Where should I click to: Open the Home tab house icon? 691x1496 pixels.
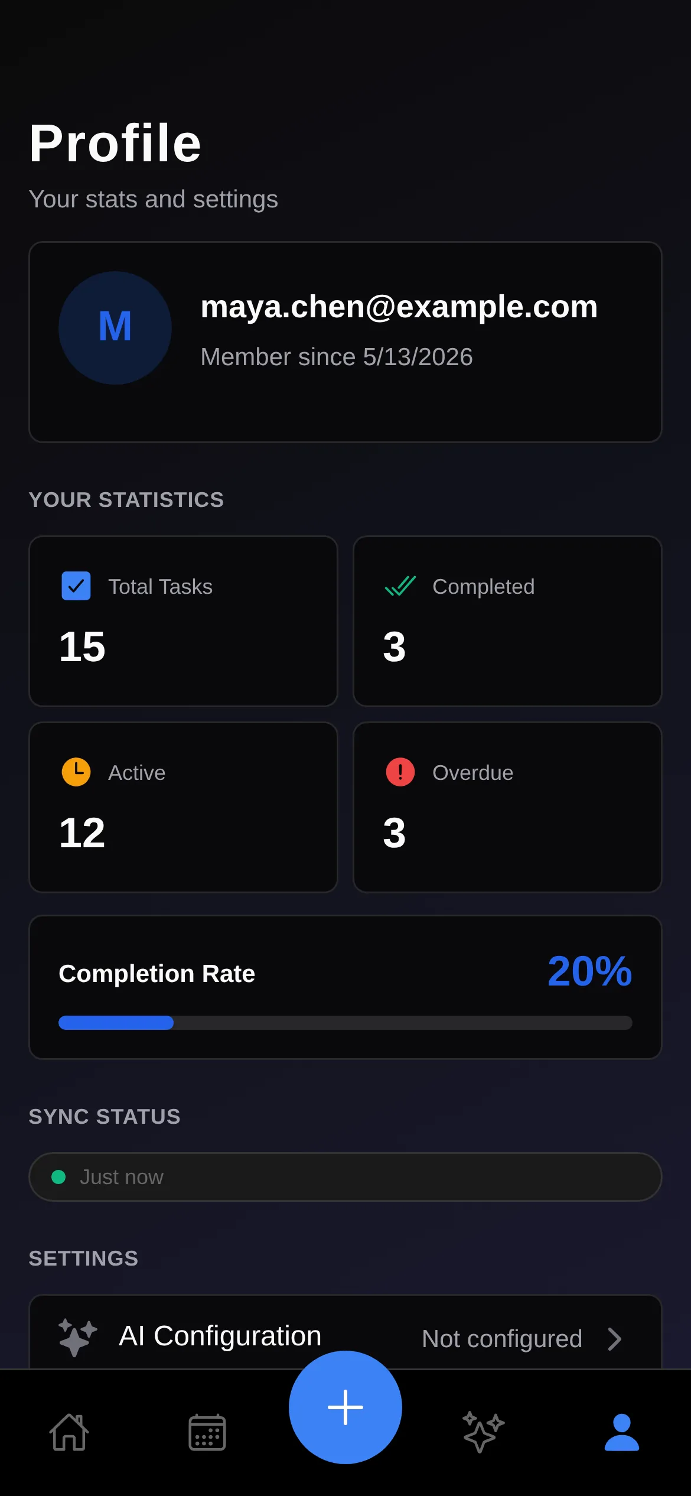pyautogui.click(x=69, y=1432)
